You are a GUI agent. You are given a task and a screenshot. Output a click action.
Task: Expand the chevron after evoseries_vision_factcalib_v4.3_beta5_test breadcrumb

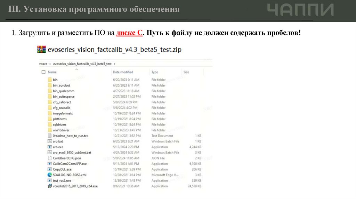click(x=114, y=64)
